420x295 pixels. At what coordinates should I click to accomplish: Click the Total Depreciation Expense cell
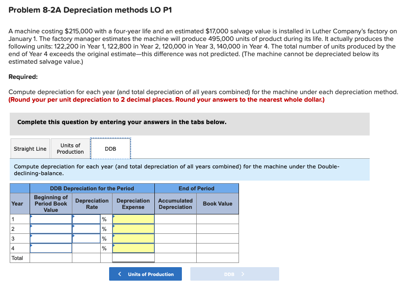coord(133,257)
